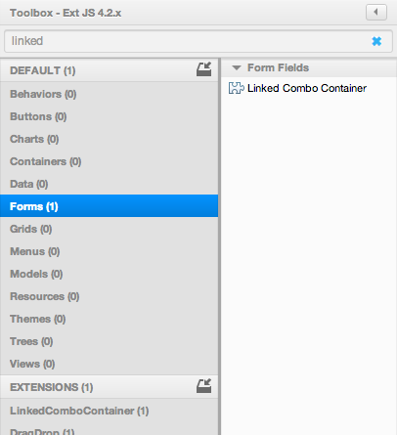Viewport: 397px width, 435px height.
Task: Click the DEFAULT group collapse icon
Action: pyautogui.click(x=204, y=69)
